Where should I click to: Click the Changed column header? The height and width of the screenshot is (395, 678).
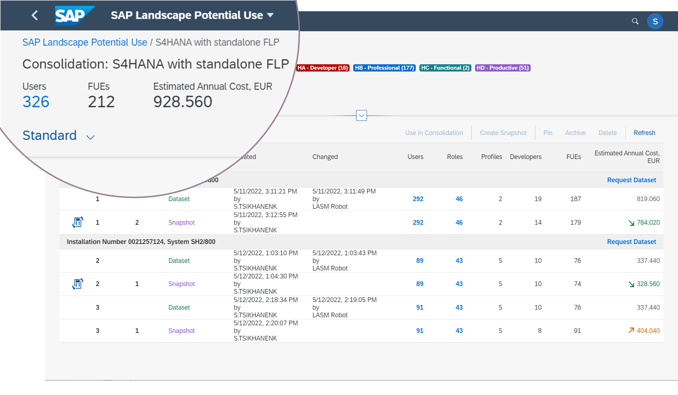[x=325, y=157]
